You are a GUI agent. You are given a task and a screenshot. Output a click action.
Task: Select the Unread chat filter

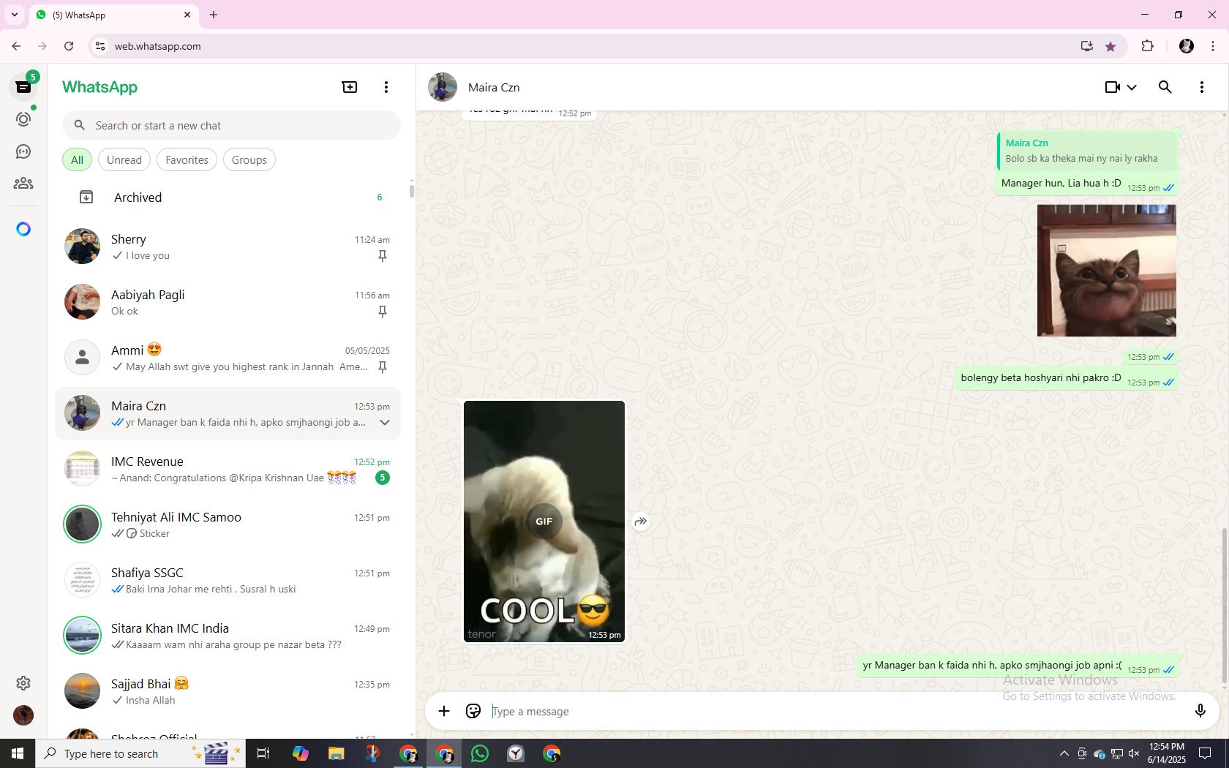(x=124, y=159)
